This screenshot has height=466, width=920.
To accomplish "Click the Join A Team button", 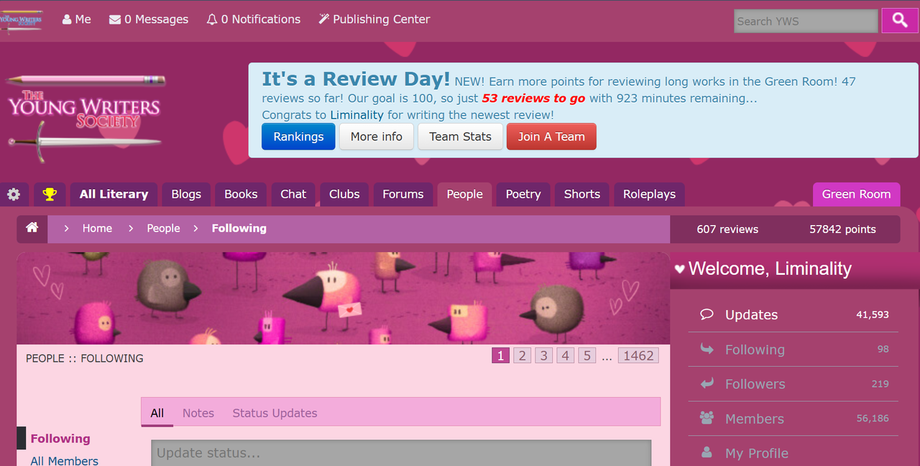I will tap(551, 137).
